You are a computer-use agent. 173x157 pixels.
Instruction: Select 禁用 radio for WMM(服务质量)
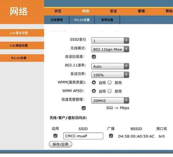(109, 82)
